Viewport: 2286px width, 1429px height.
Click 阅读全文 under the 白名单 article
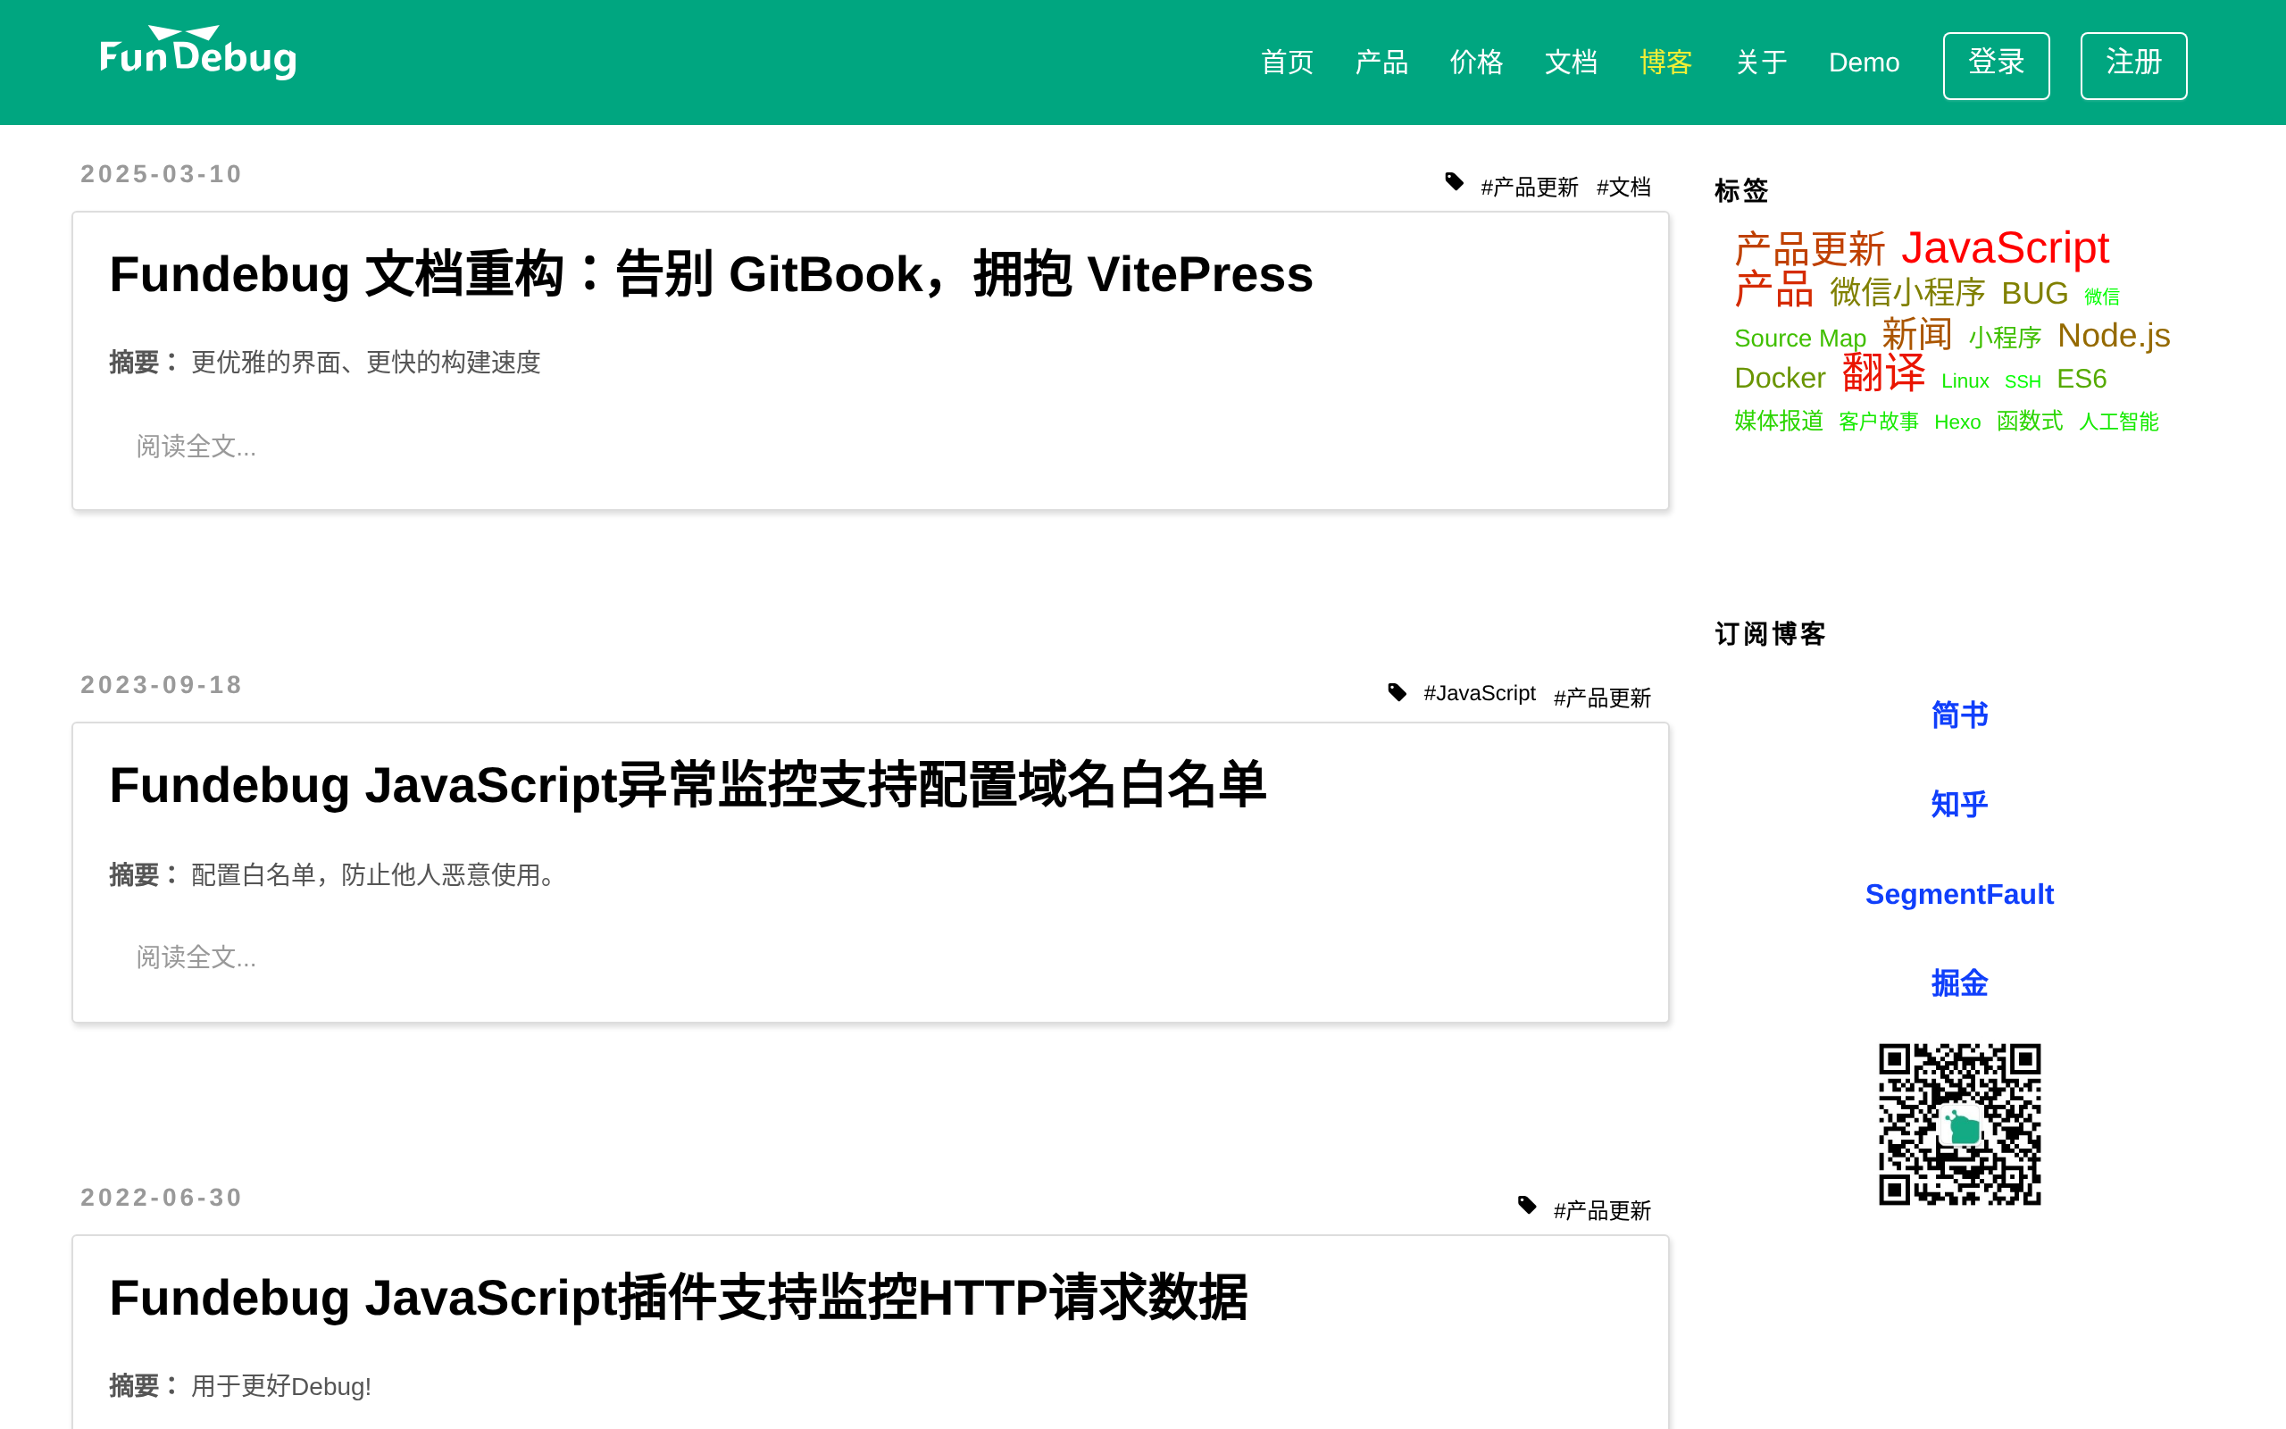[x=196, y=957]
